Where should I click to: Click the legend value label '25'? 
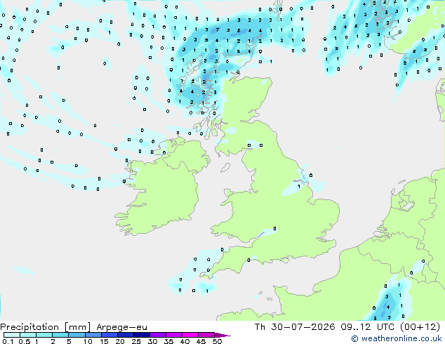(x=136, y=341)
